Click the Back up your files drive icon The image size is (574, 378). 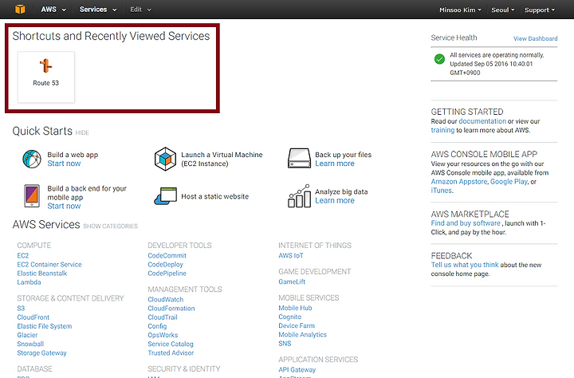[x=299, y=158]
